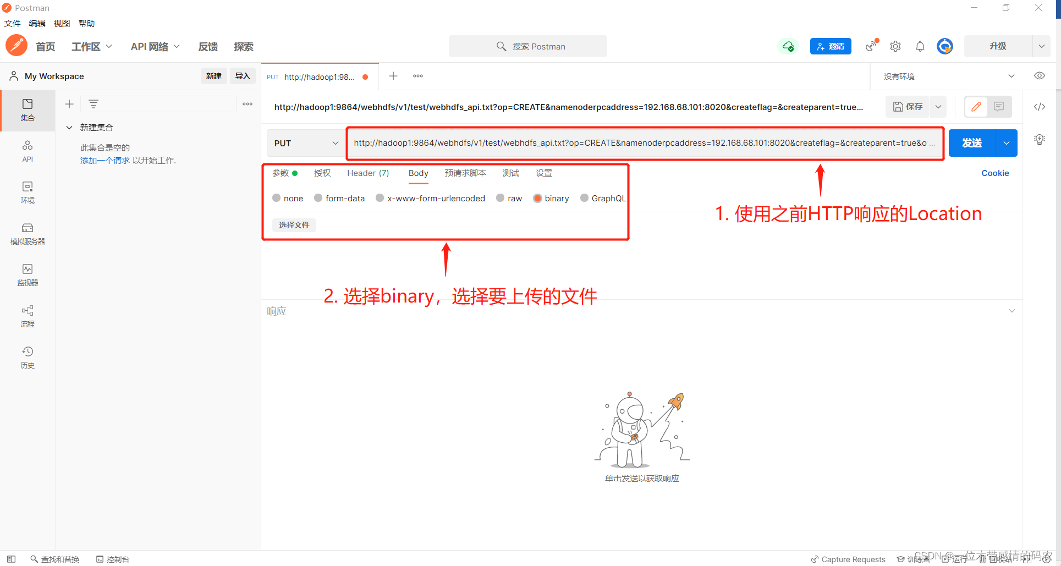
Task: Click the 选择文件 select file button
Action: point(294,225)
